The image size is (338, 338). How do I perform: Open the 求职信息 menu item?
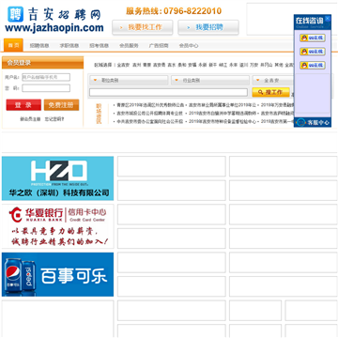click(69, 46)
